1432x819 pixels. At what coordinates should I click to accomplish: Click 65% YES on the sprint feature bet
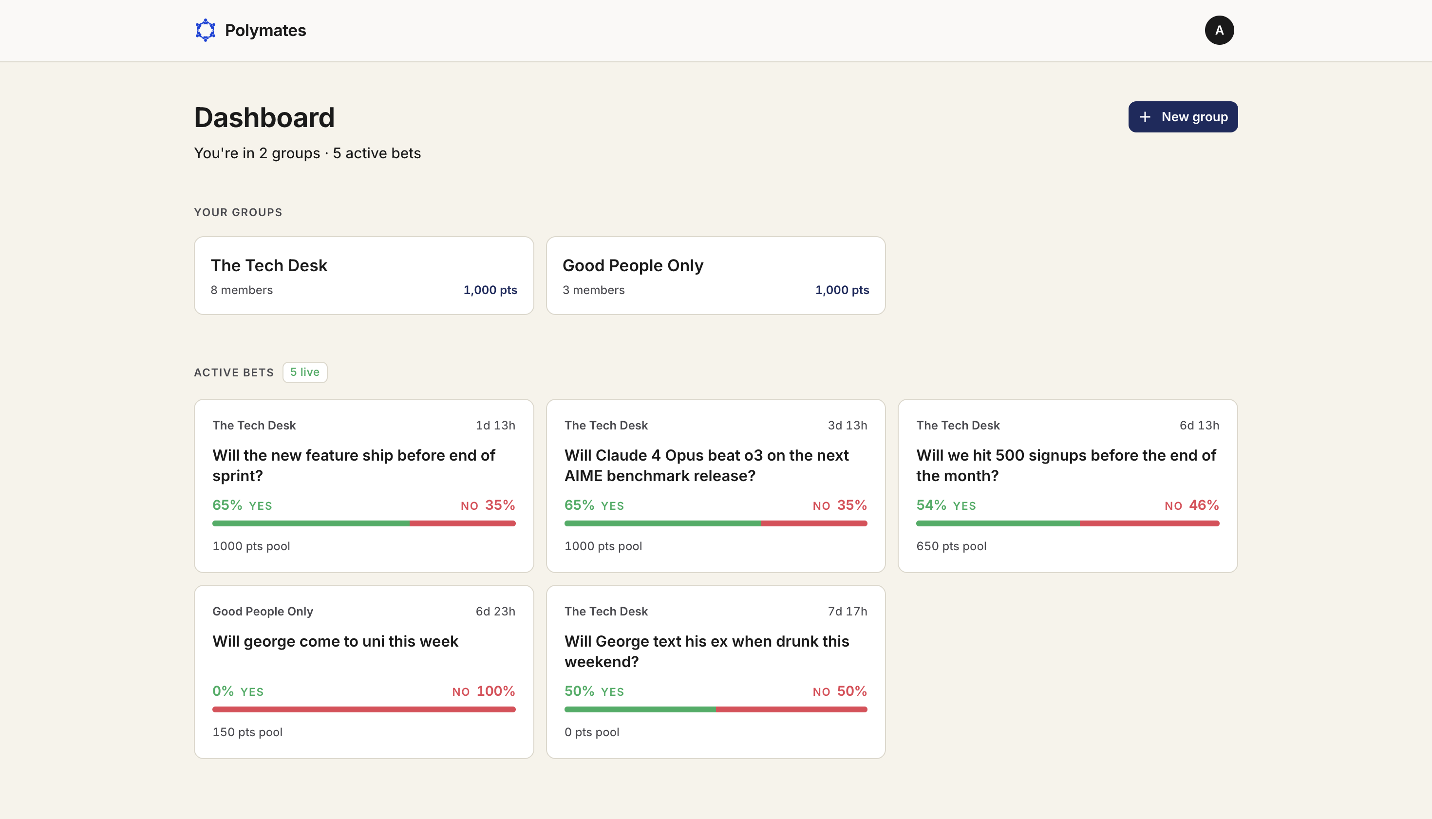pos(242,505)
